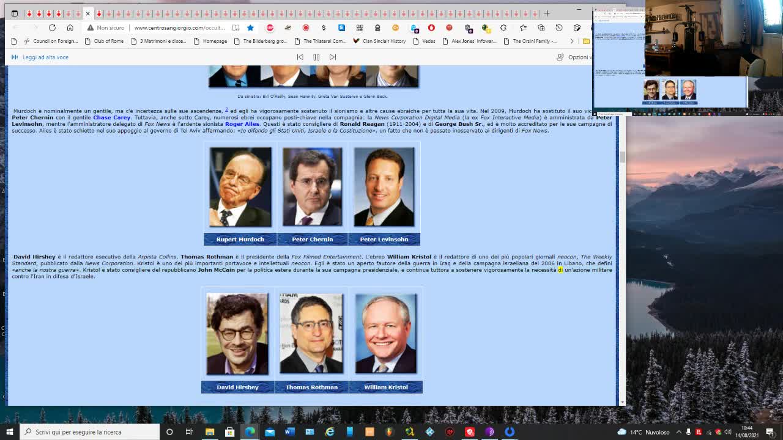Open the tab actions menu icon
Viewport: 783px width, 440px height.
15,13
